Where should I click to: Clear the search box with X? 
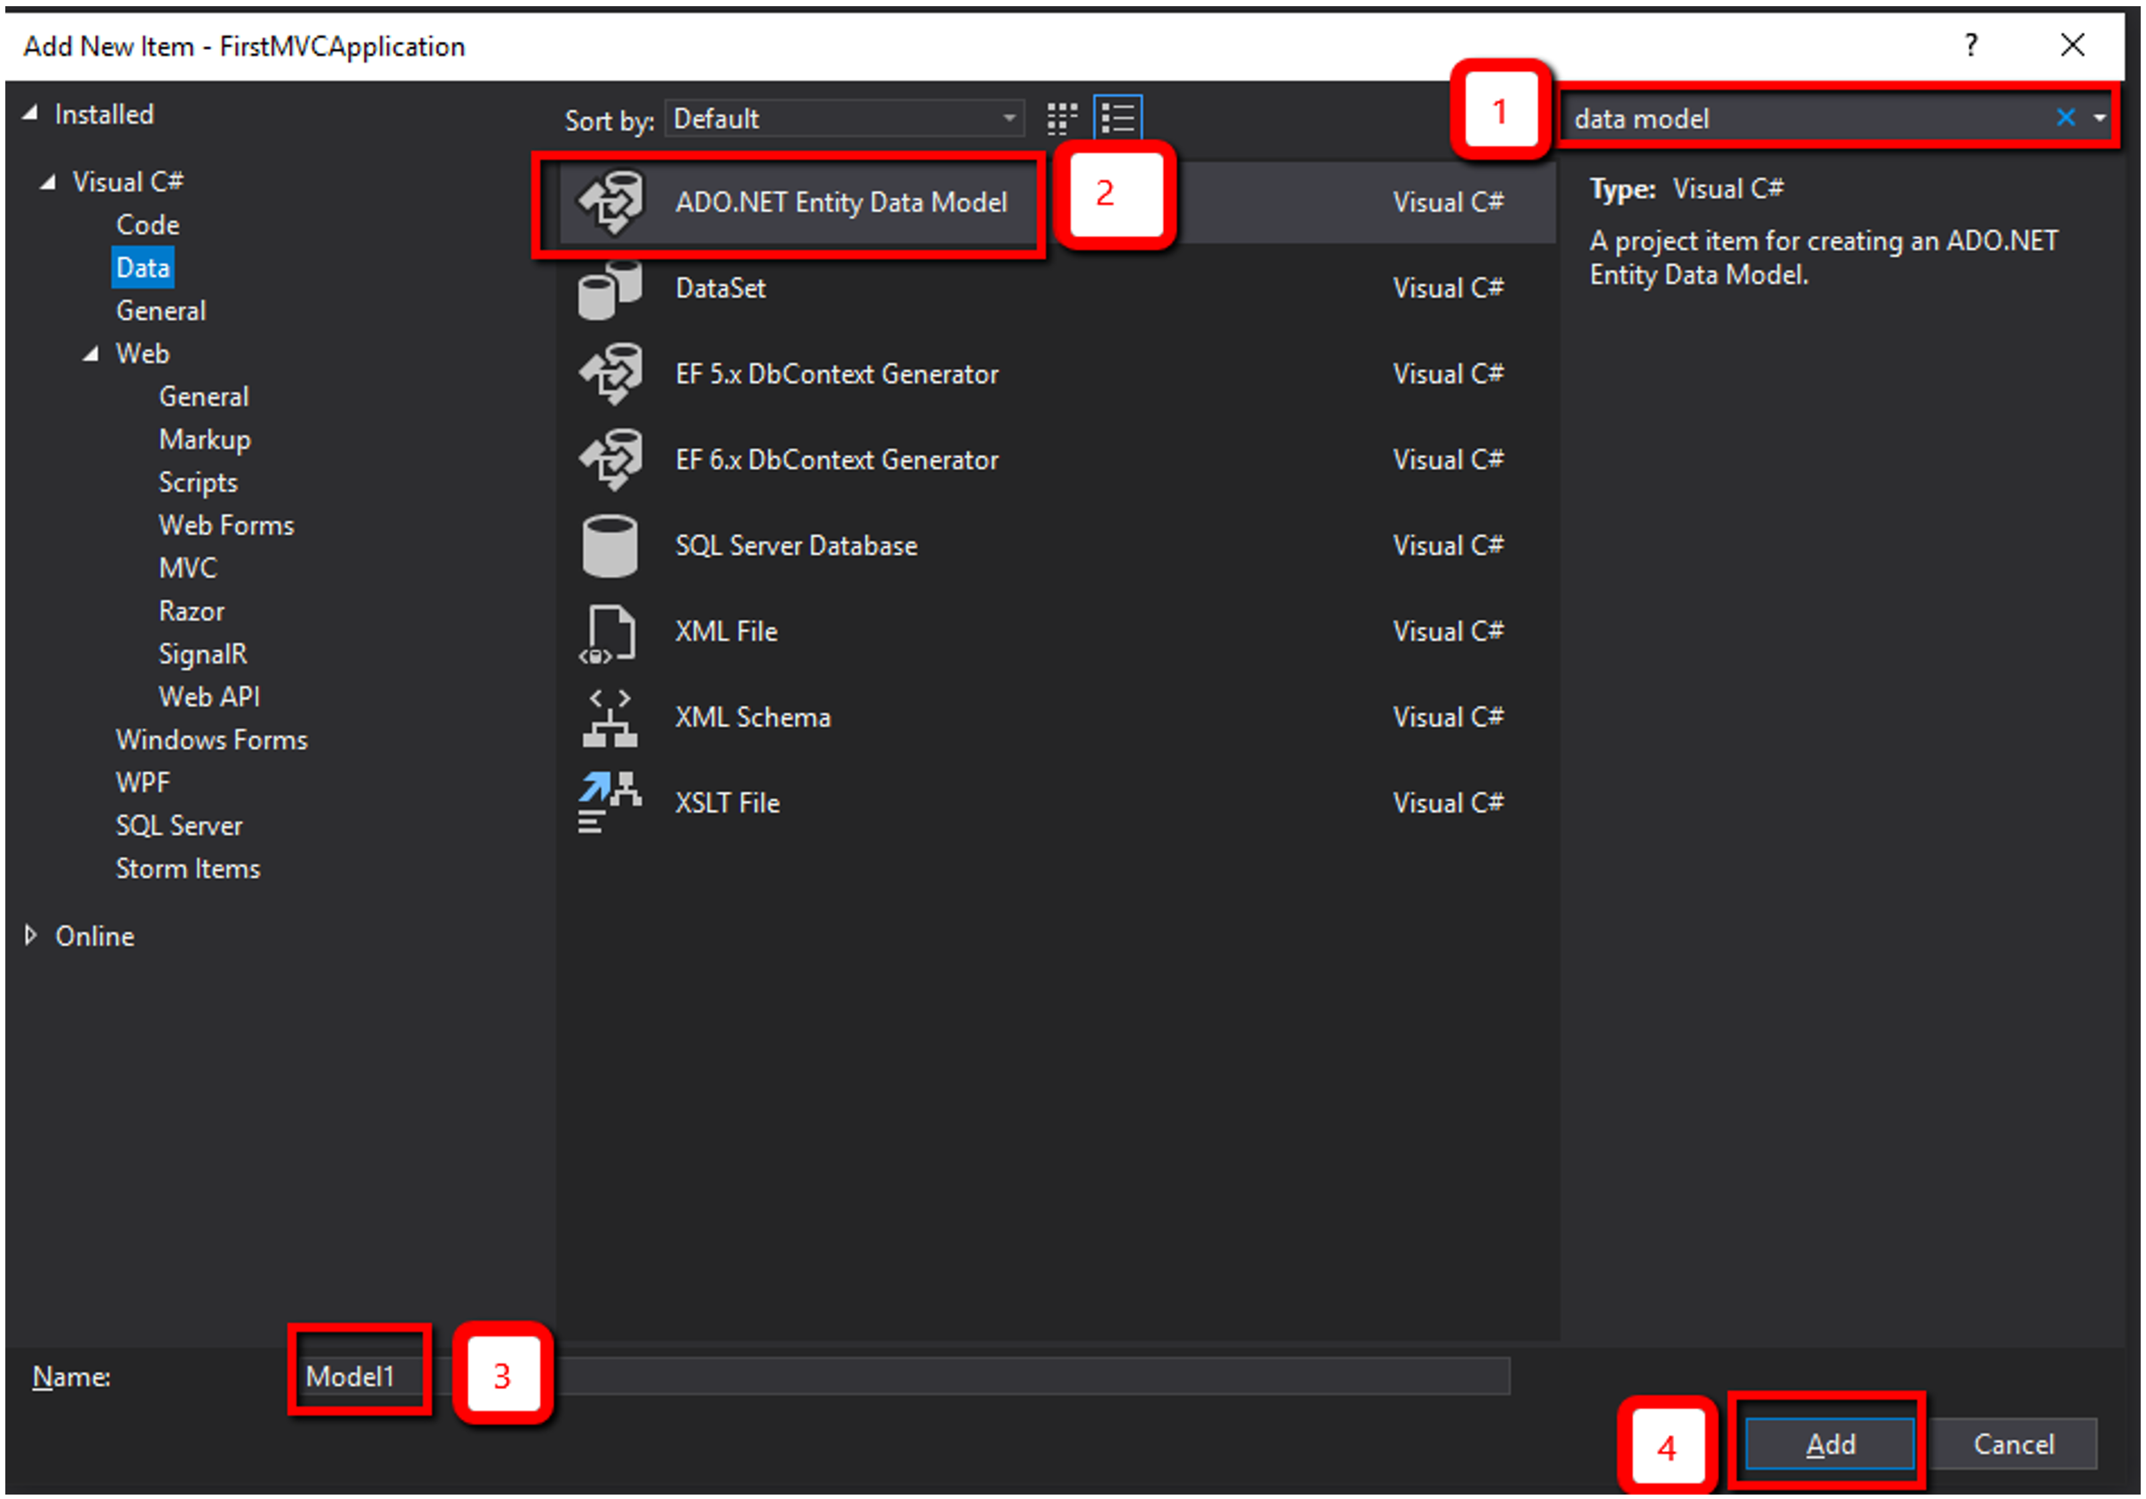coord(2064,118)
